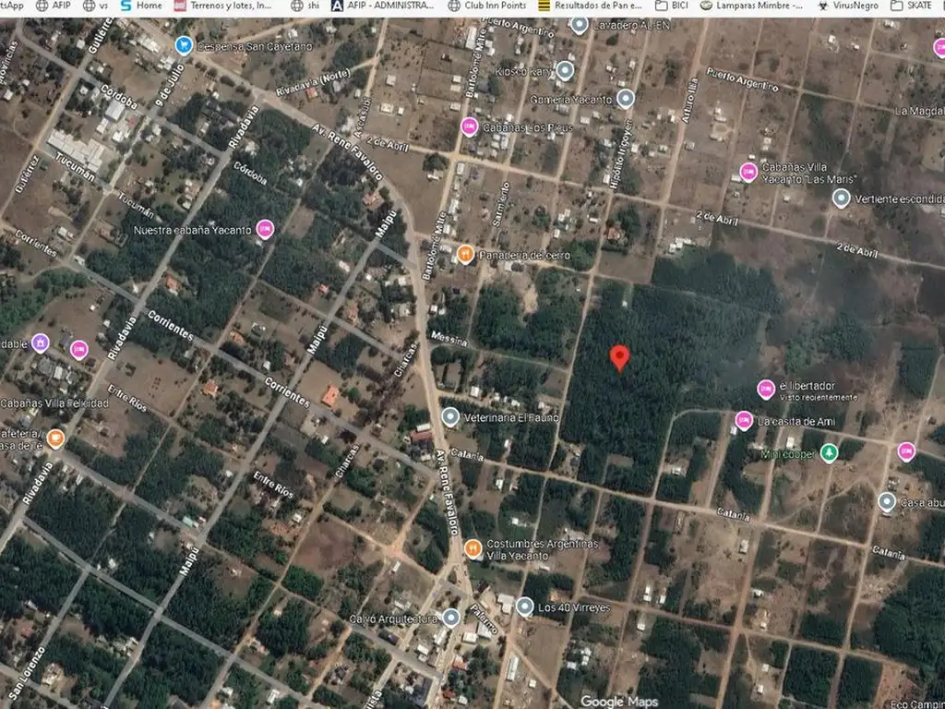The width and height of the screenshot is (945, 709).
Task: Click the el libertador hotel pin
Action: tap(766, 390)
